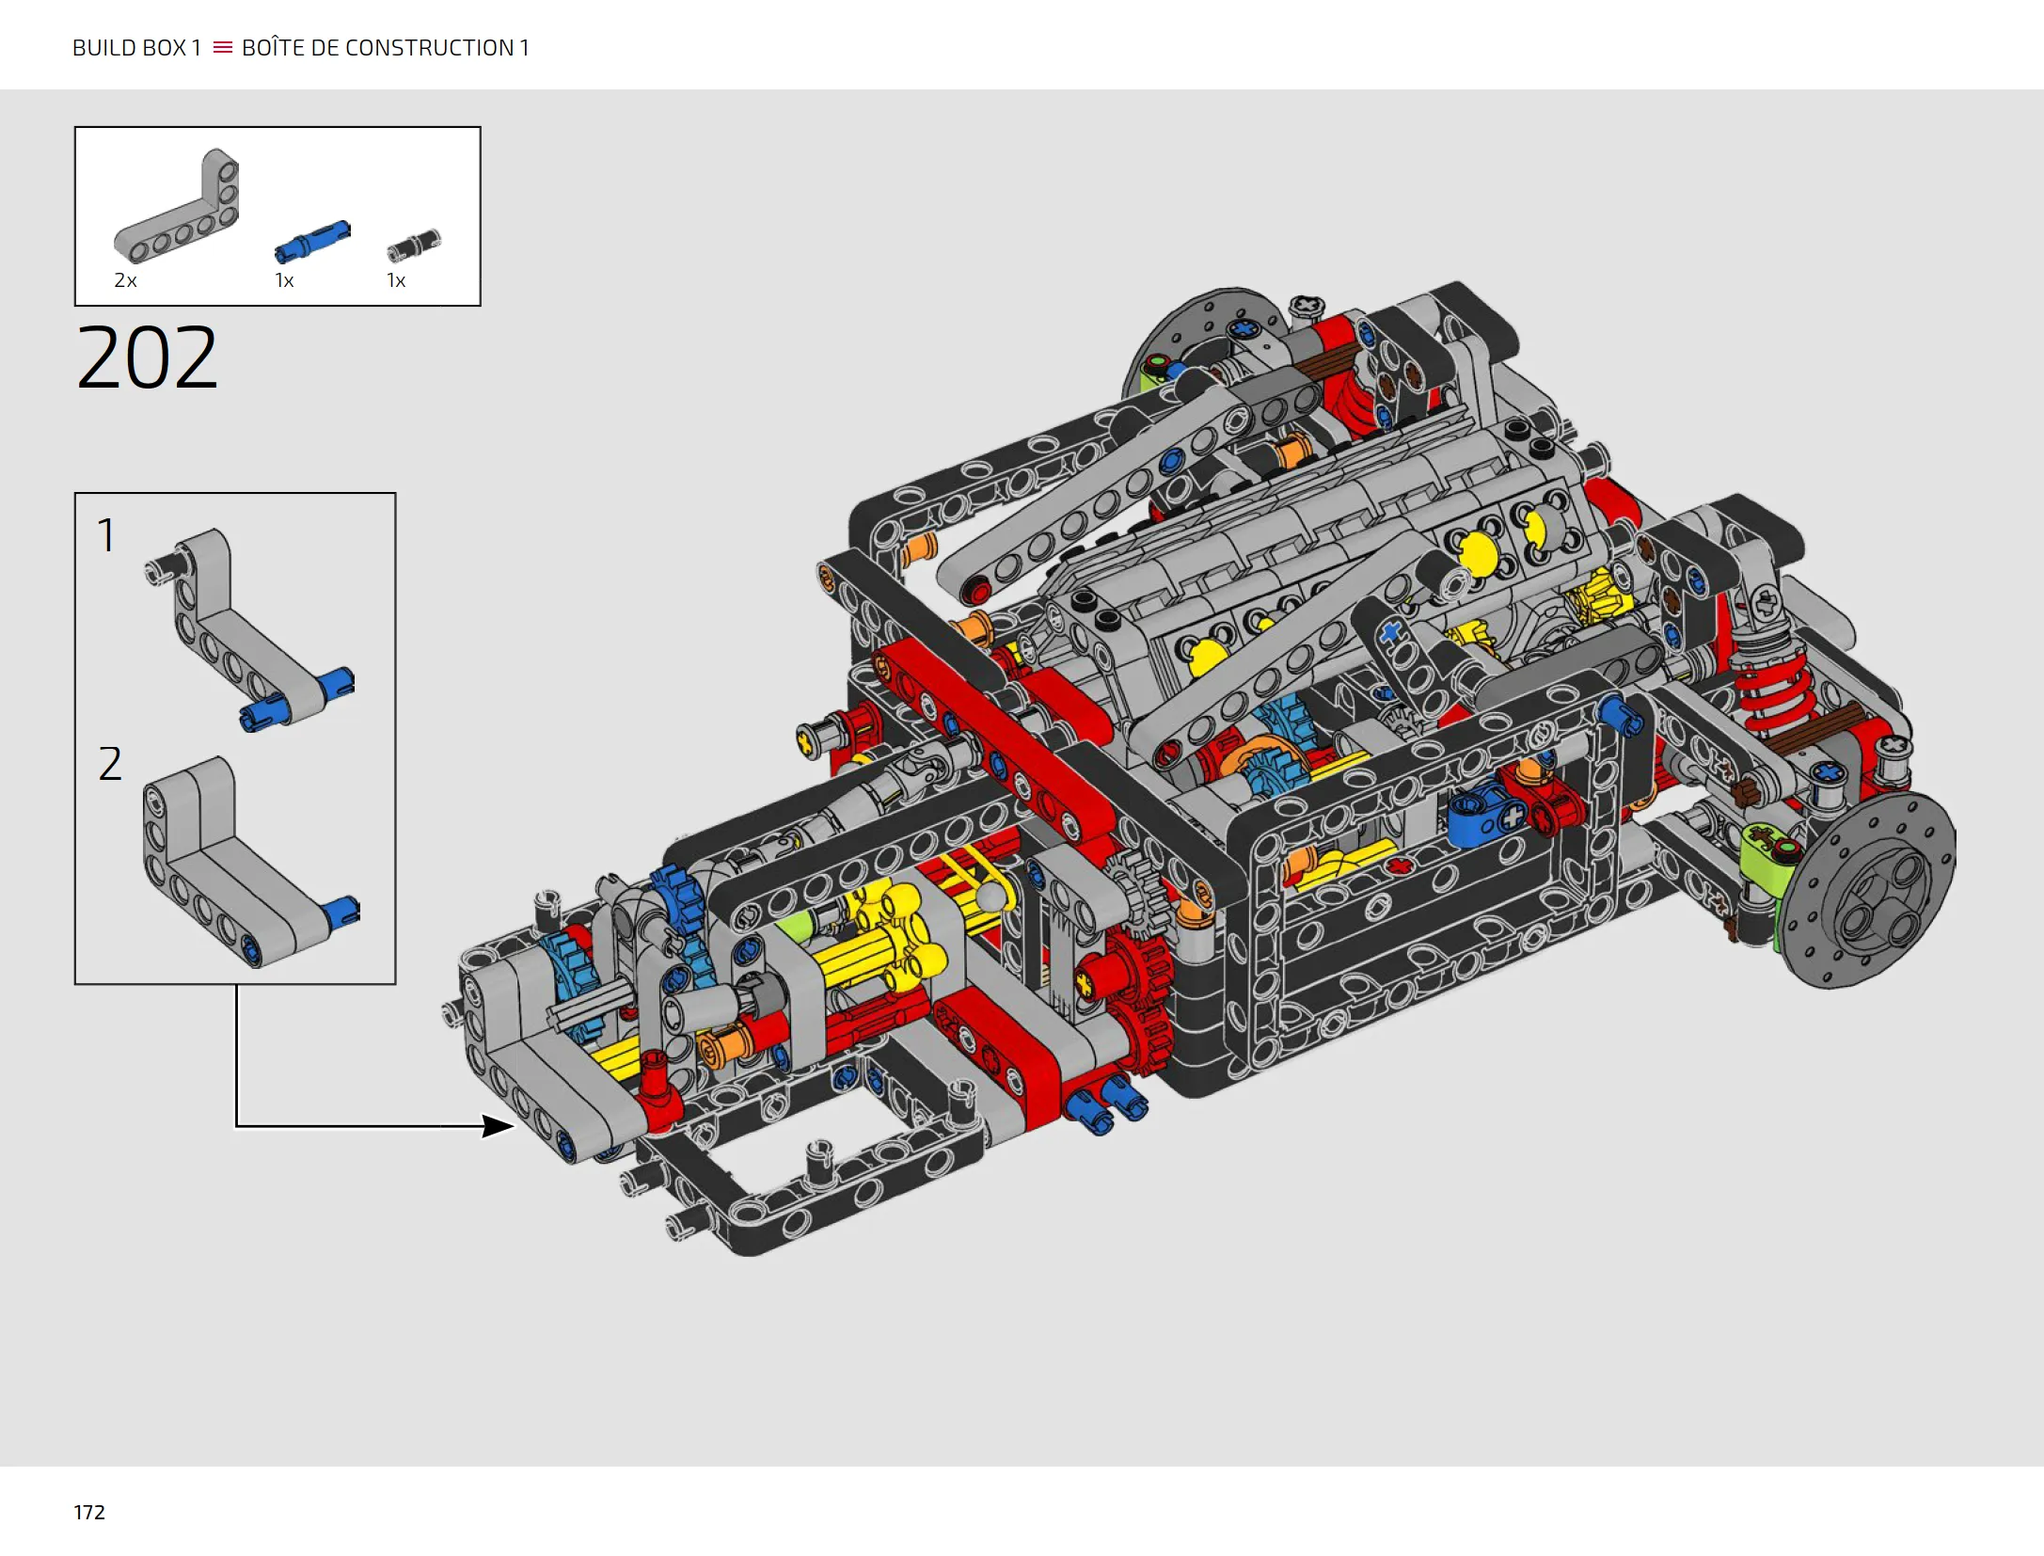Click the 'BUILD BOX 1' header text
The width and height of the screenshot is (2044, 1556).
tap(137, 48)
